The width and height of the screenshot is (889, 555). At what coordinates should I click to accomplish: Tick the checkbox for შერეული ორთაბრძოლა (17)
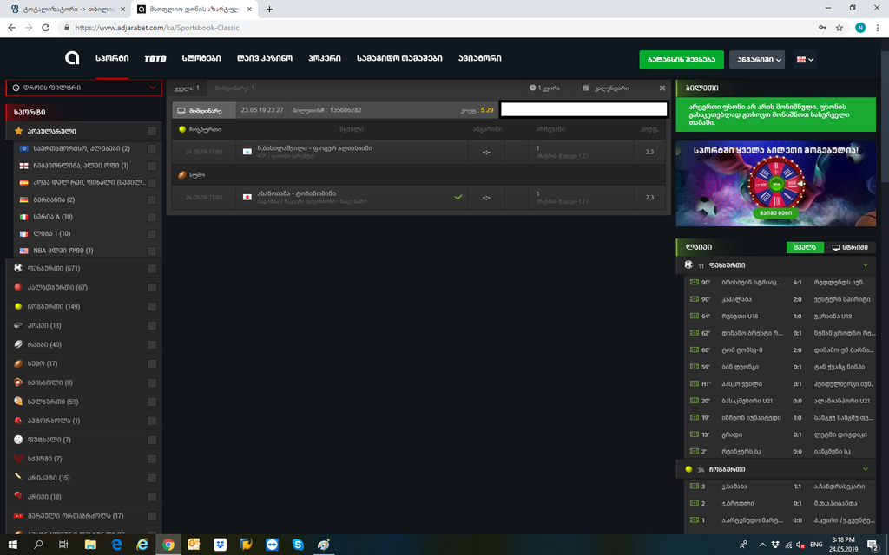pyautogui.click(x=152, y=516)
